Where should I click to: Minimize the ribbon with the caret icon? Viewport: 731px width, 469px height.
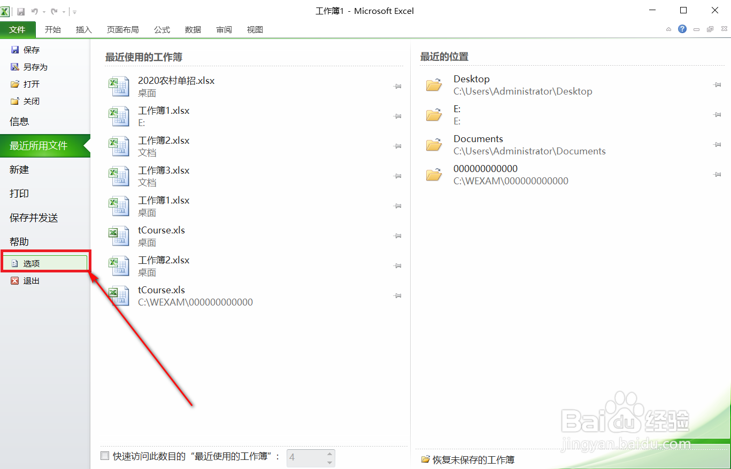[x=668, y=29]
